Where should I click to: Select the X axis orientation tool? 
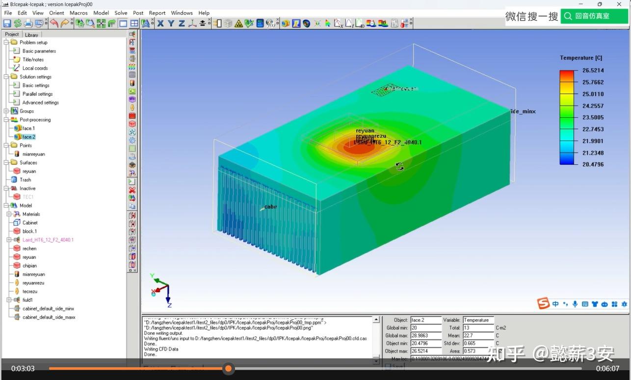159,23
